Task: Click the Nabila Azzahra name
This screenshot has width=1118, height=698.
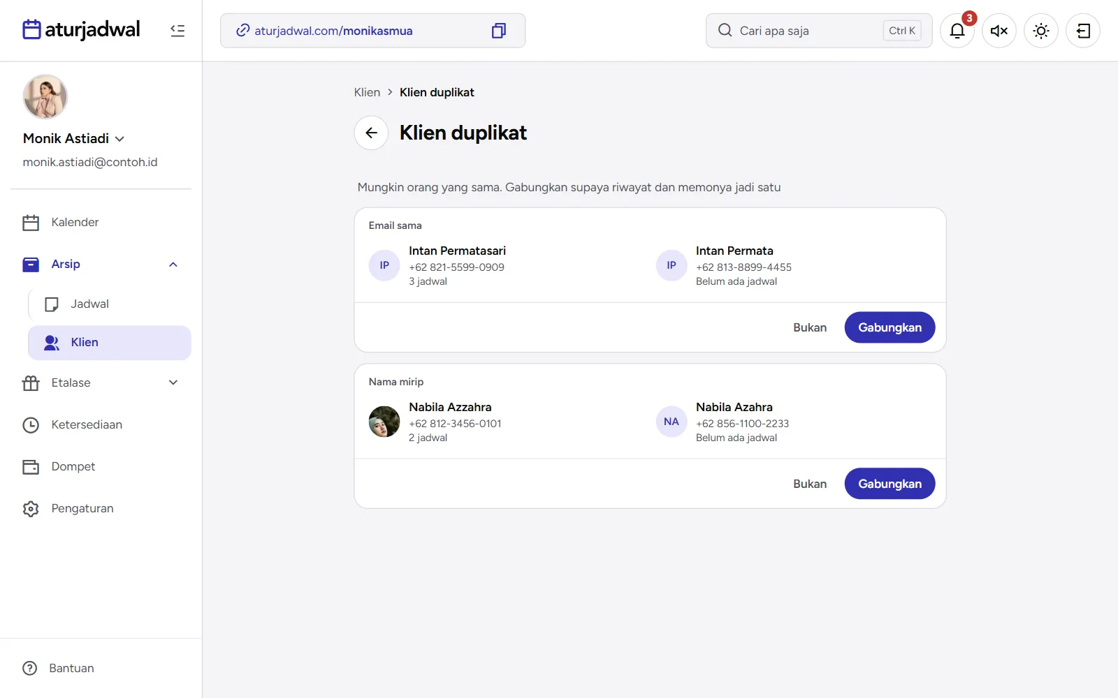Action: tap(450, 407)
